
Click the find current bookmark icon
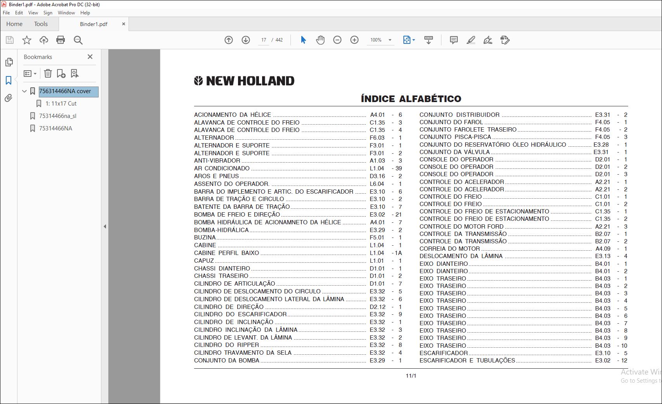(75, 73)
